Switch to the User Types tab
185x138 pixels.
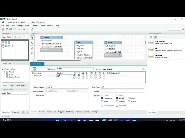click(x=21, y=86)
